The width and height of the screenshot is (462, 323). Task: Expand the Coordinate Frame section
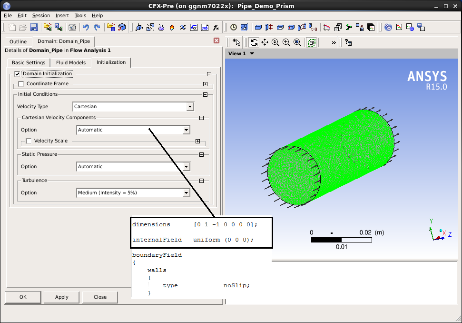(206, 84)
